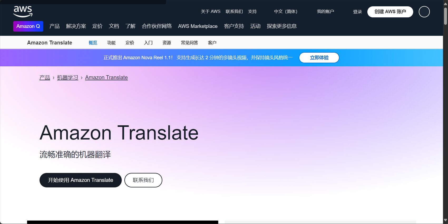Select the 客户 tab
Viewport: 448px width, 224px height.
[212, 43]
